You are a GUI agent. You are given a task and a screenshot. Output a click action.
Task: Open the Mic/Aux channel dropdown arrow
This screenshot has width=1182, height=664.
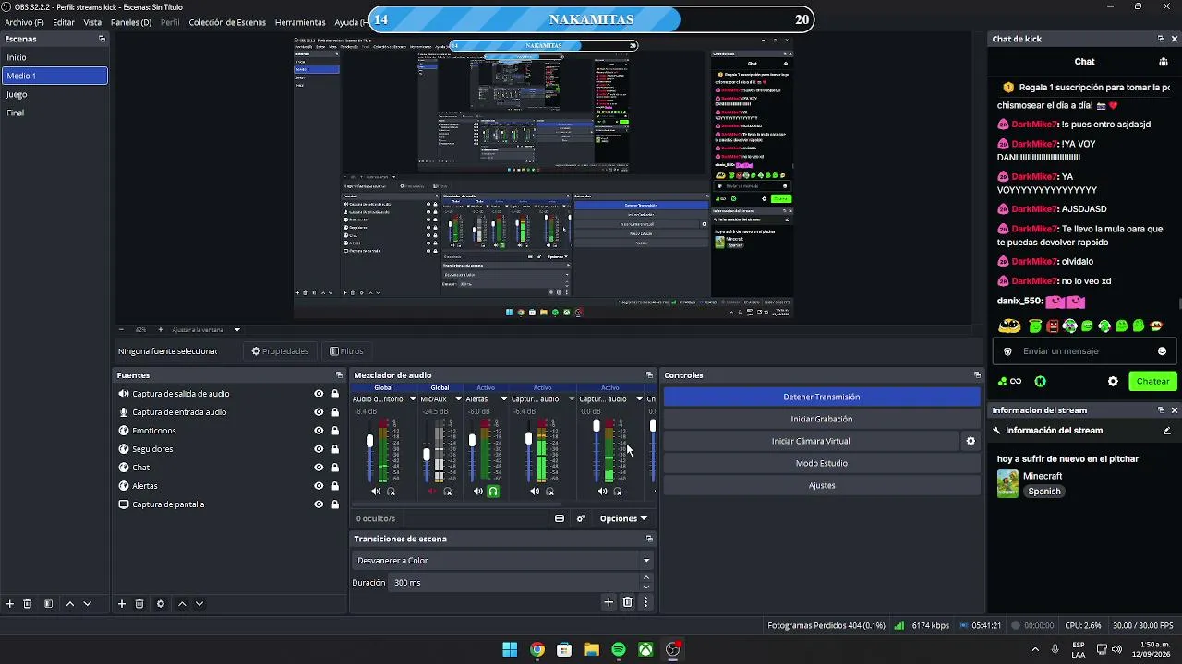(x=458, y=399)
